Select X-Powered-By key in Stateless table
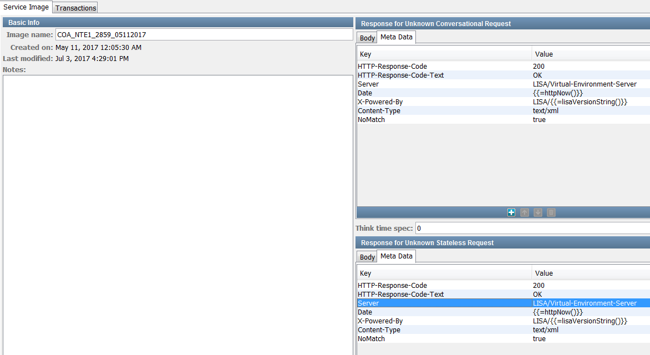The height and width of the screenshot is (355, 650). (x=380, y=321)
